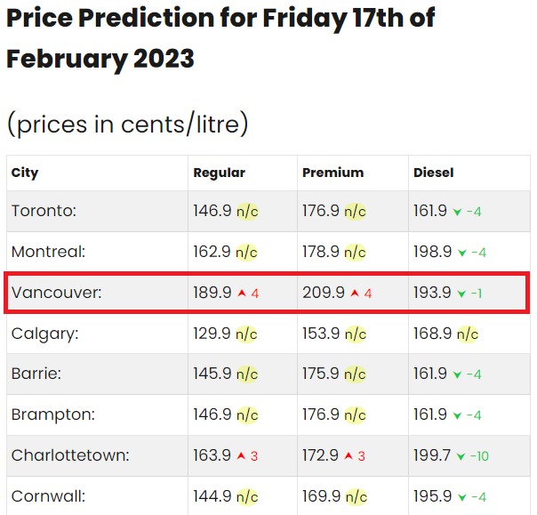Click the green down arrow in Cornwall diesel cell
This screenshot has height=515, width=537.
(x=462, y=497)
